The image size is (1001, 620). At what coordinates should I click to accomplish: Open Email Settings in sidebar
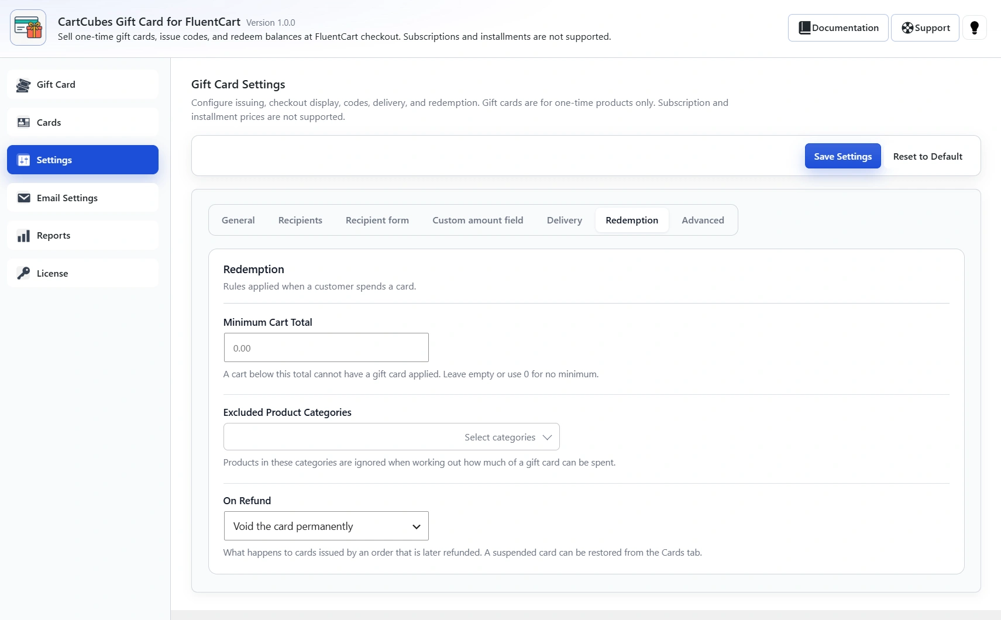click(82, 198)
